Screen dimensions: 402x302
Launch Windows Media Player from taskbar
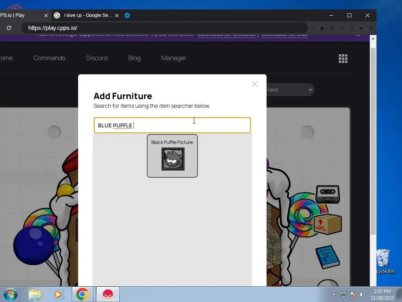pyautogui.click(x=58, y=294)
